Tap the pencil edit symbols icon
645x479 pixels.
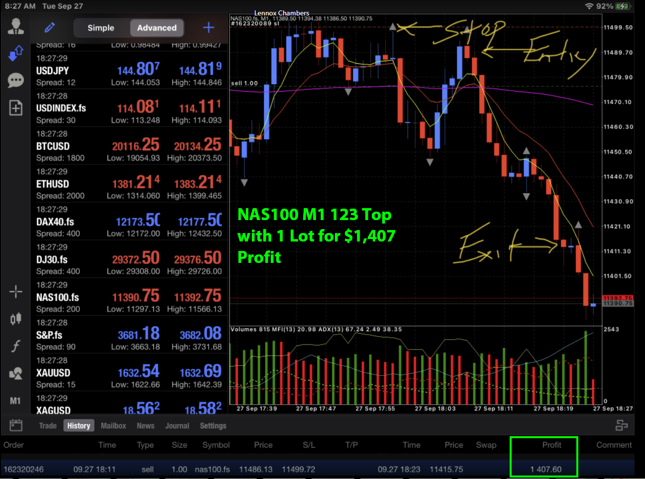coord(49,27)
